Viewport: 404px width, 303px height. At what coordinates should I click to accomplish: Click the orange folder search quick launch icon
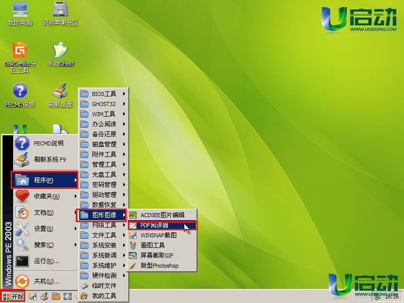(x=56, y=296)
